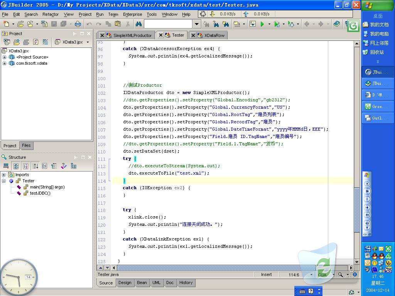Click the Find binoculars icon

pos(138,24)
